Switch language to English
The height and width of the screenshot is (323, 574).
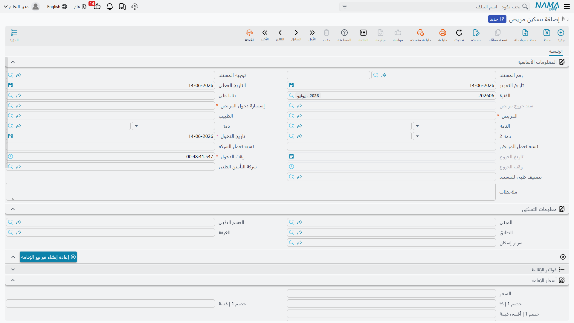(x=57, y=7)
